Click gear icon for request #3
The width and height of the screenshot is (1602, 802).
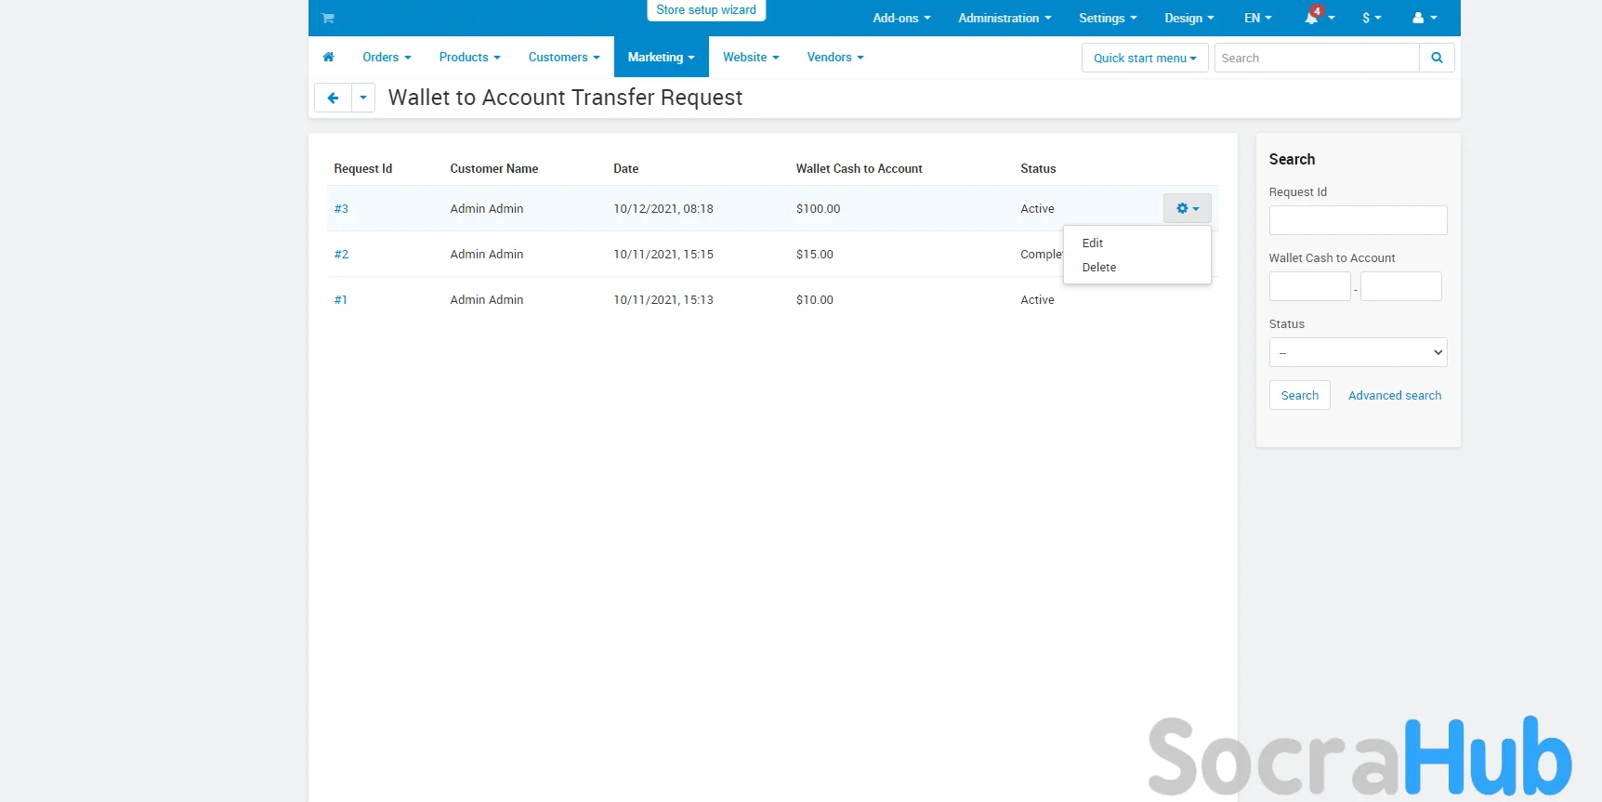click(x=1187, y=208)
